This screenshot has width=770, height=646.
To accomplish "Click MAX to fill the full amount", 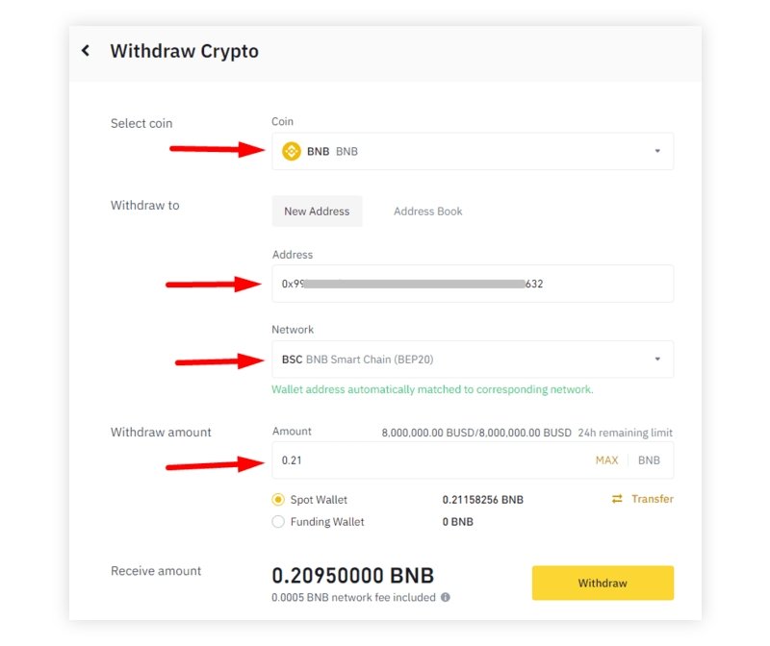I will (606, 460).
